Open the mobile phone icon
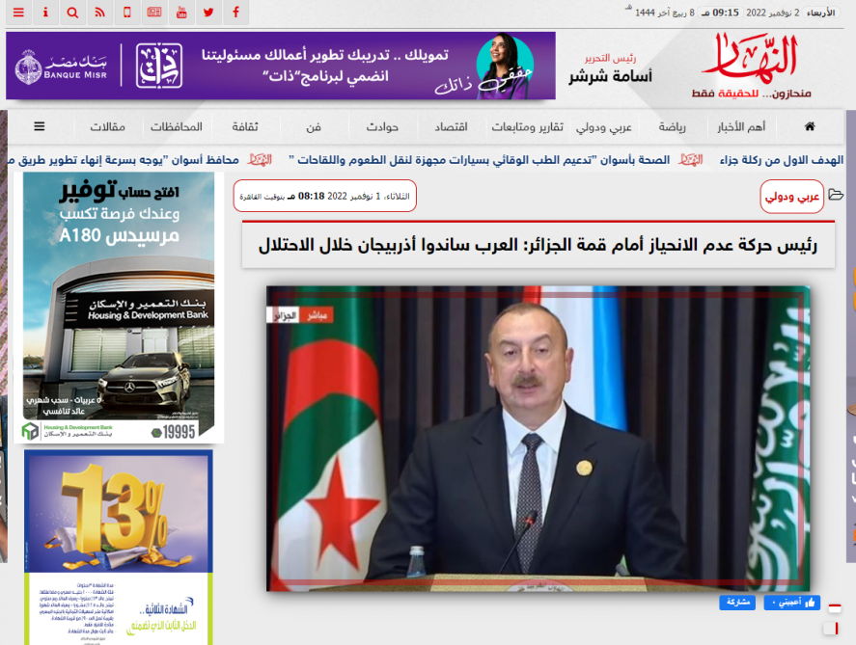 [x=127, y=13]
